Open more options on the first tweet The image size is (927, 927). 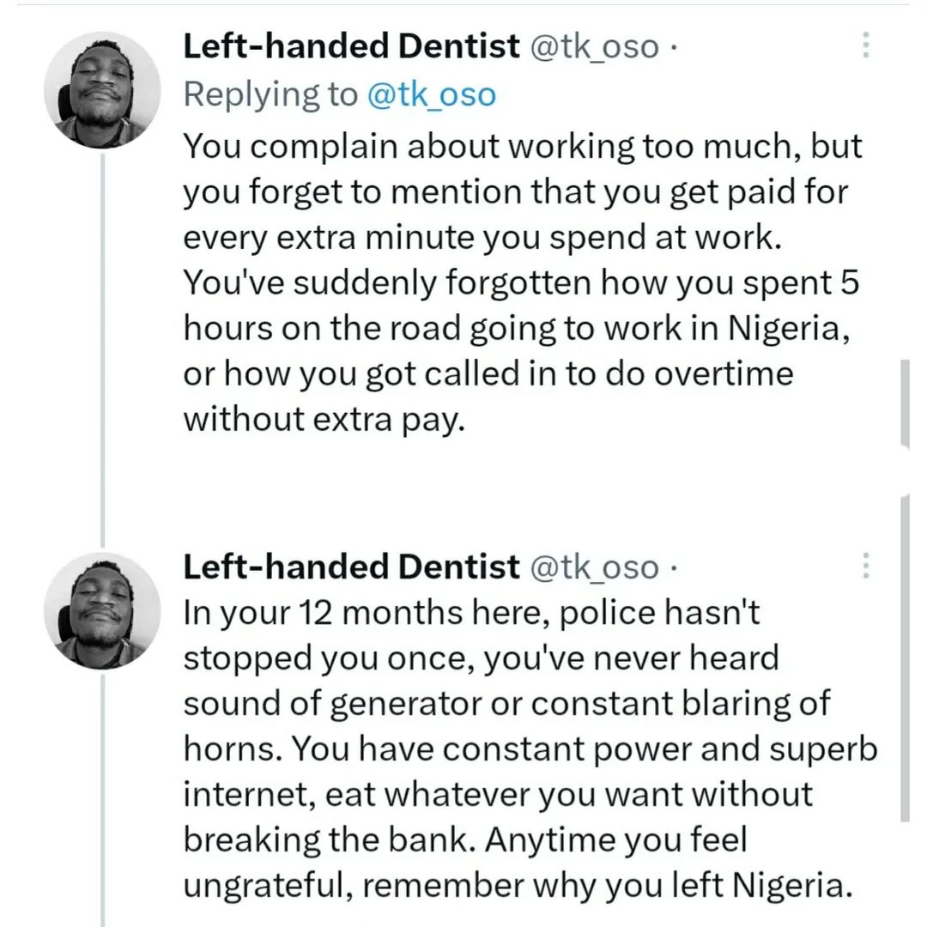[866, 45]
